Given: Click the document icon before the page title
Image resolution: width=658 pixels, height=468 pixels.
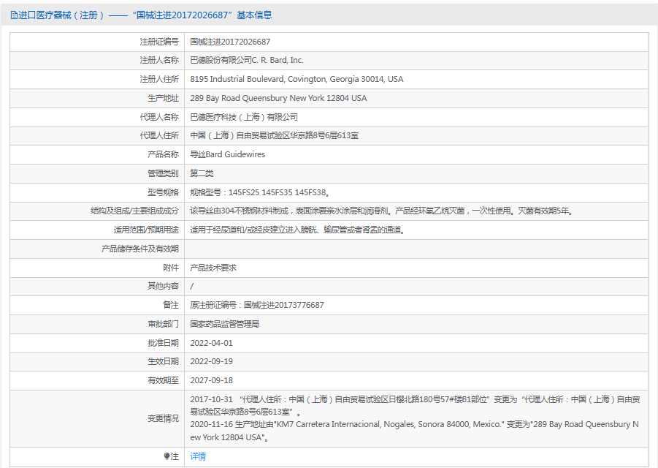Looking at the screenshot, I should (14, 15).
